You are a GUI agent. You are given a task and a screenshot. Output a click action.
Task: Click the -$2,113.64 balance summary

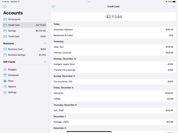click(x=114, y=17)
